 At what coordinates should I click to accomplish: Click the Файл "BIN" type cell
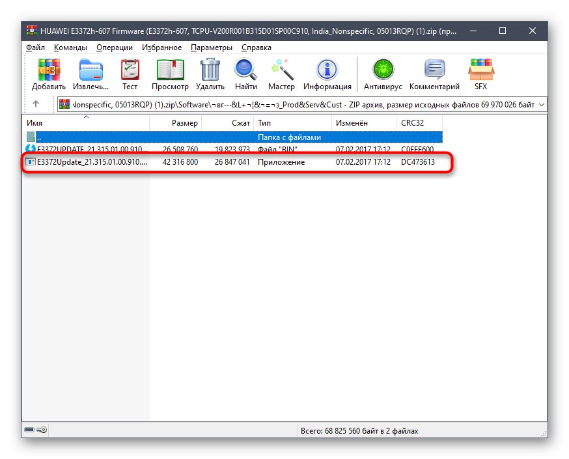(x=277, y=150)
